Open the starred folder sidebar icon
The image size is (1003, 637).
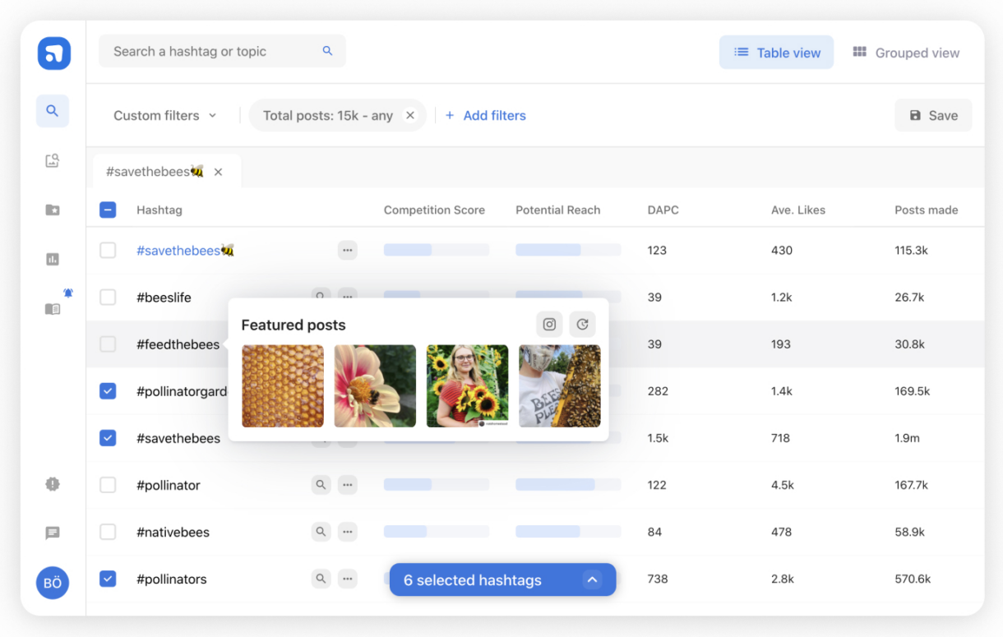[x=52, y=210]
